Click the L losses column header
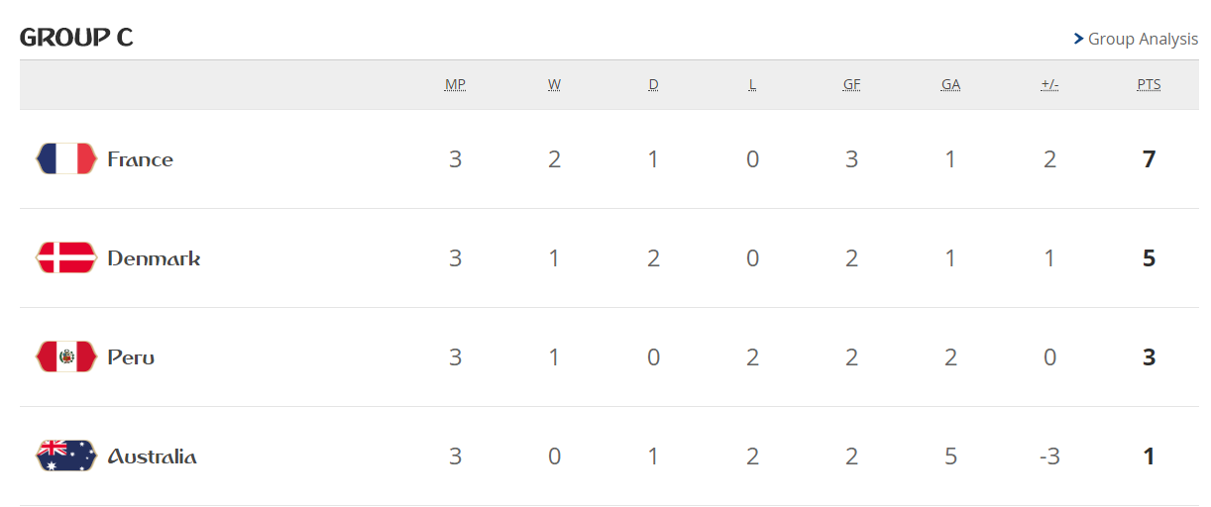1211x507 pixels. pos(752,84)
